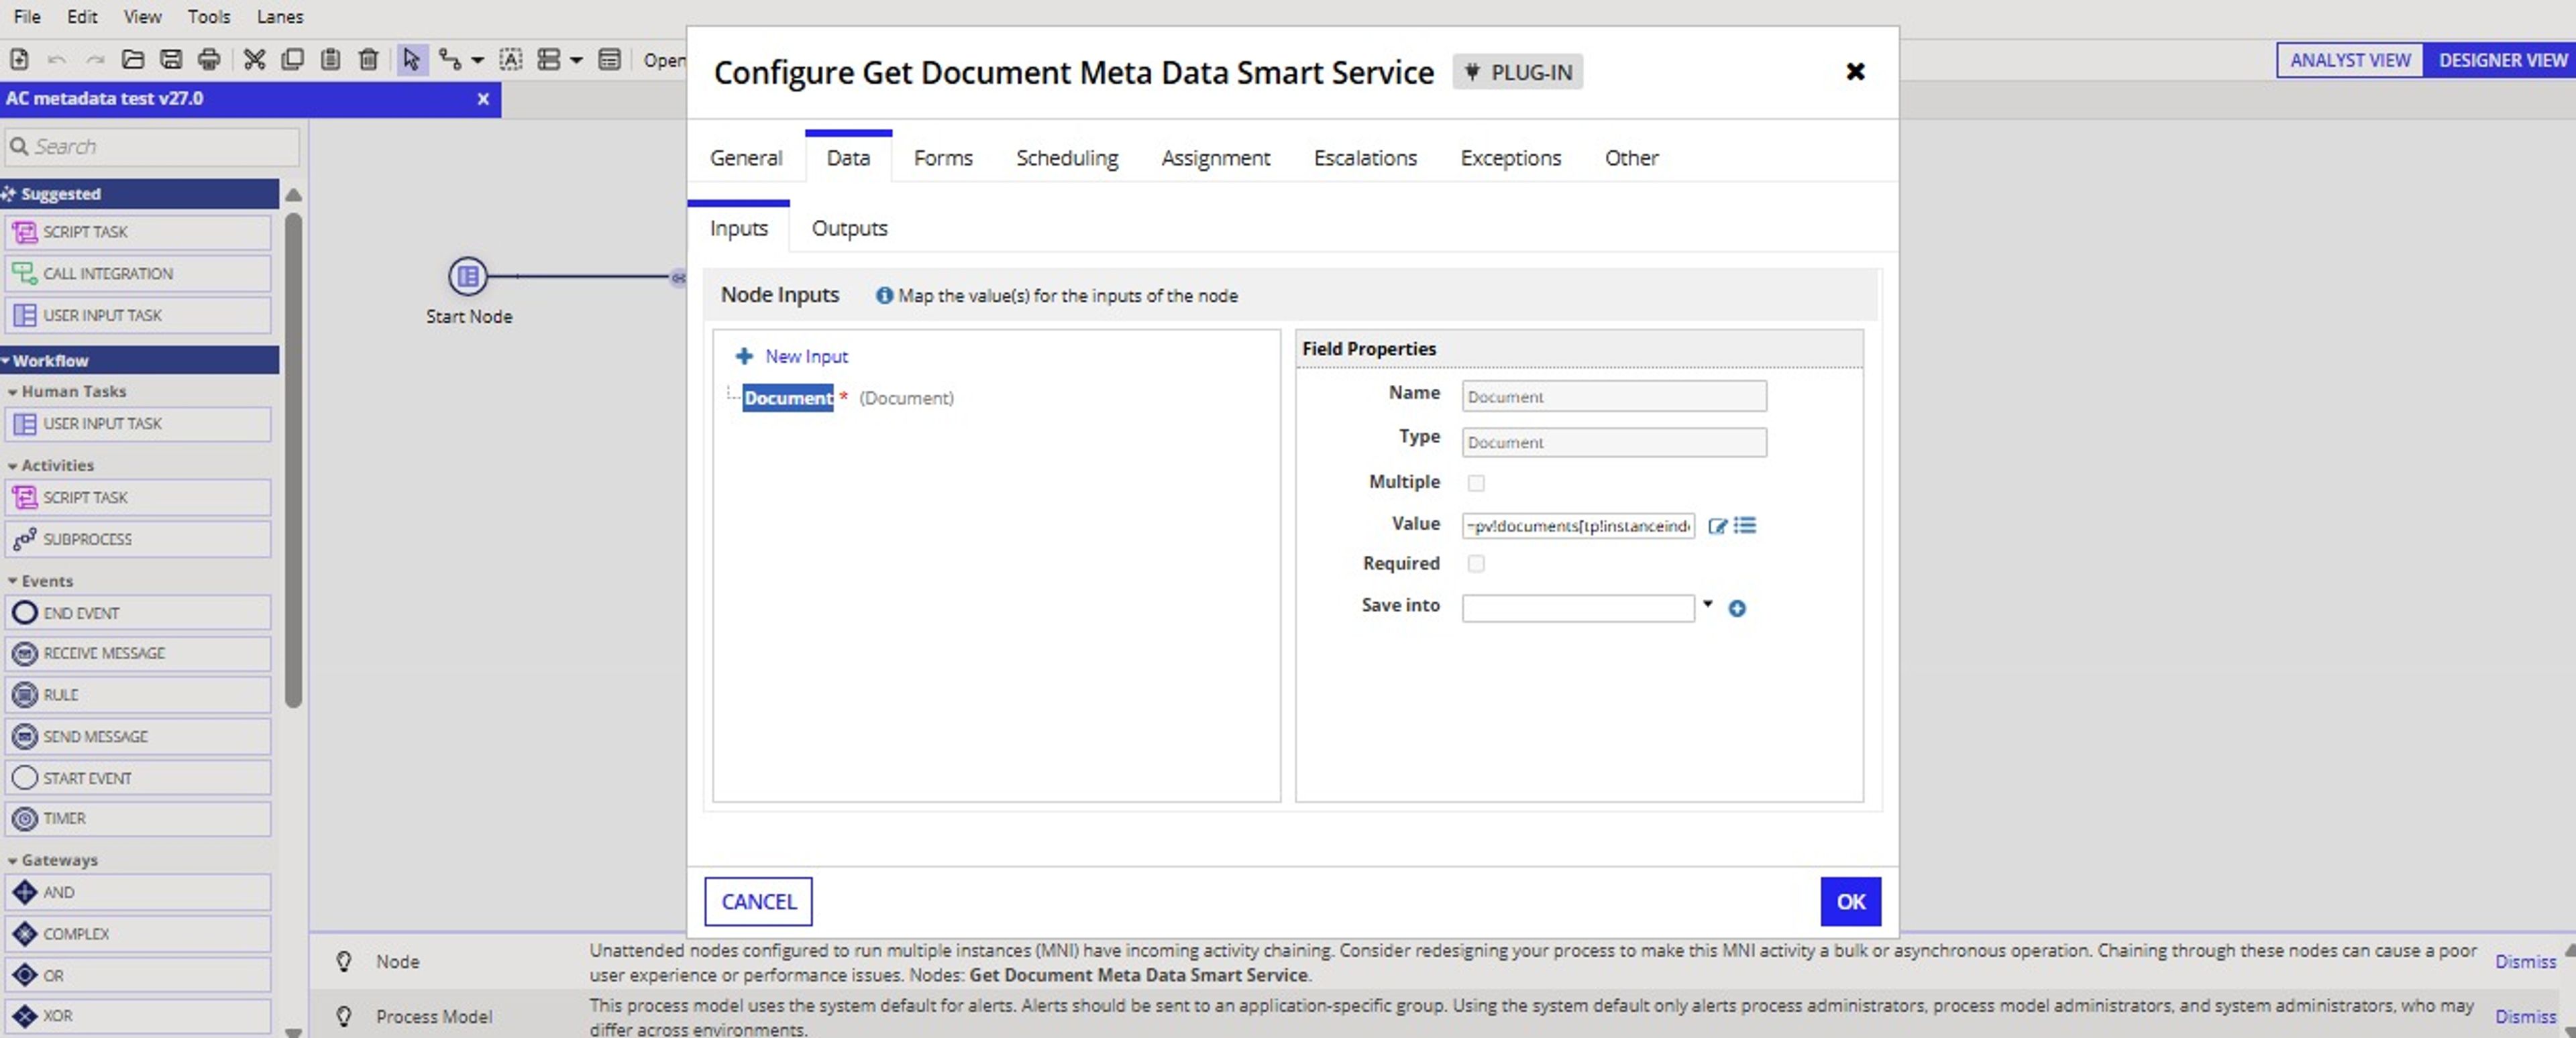Switch to the Escalations tab
The image size is (2576, 1038).
click(x=1365, y=158)
